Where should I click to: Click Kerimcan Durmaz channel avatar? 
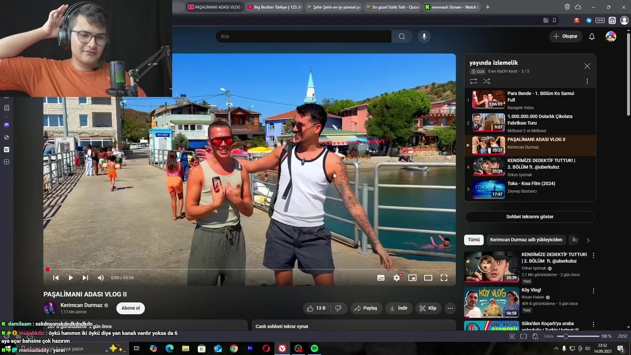coord(50,308)
